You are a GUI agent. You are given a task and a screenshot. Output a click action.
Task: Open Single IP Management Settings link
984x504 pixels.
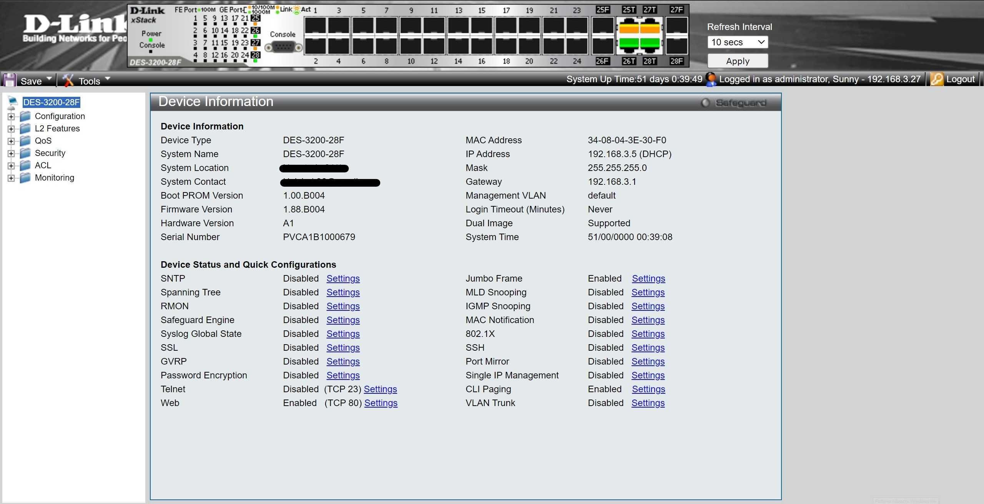(x=648, y=375)
